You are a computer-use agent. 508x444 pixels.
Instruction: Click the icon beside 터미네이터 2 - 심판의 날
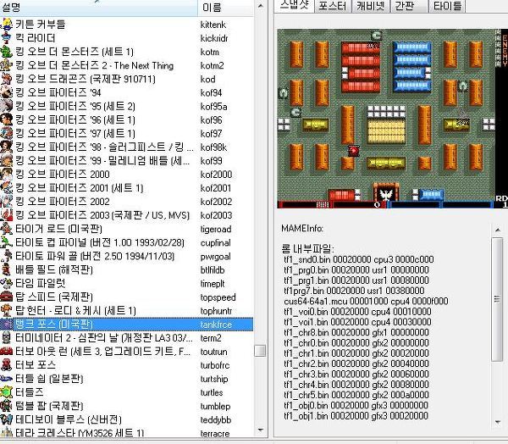(x=7, y=337)
